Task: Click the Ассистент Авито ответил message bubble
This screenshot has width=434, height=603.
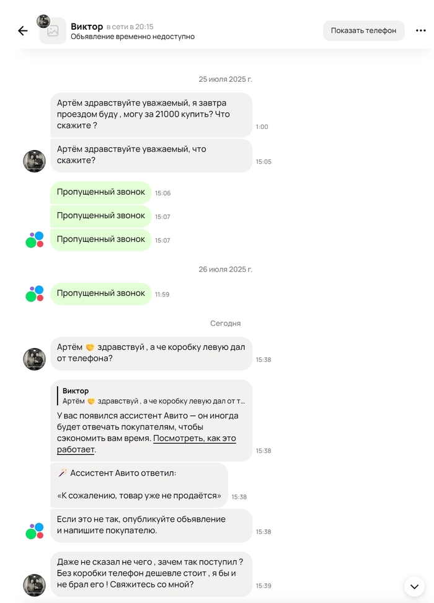Action: (x=139, y=485)
